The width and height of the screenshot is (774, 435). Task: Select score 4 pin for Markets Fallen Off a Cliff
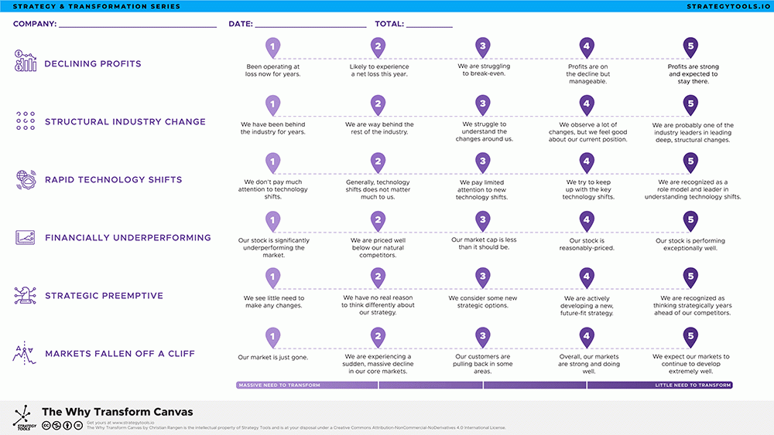587,338
